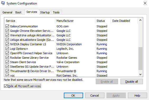Open the Tools tab

56,12
